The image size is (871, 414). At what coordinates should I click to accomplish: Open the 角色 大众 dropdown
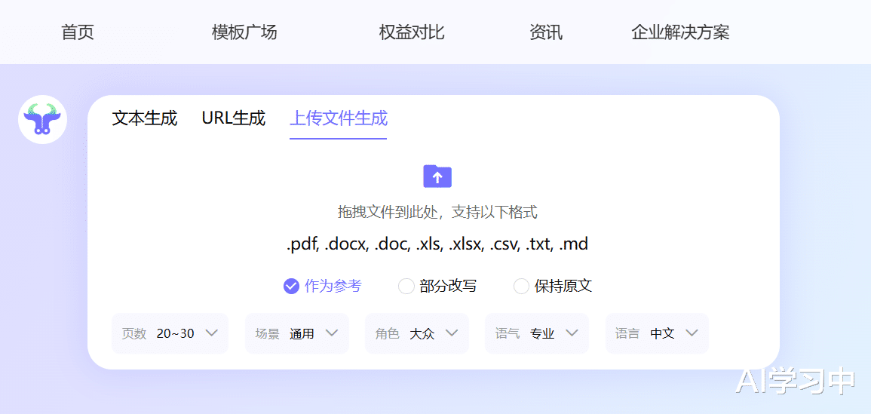pos(417,333)
